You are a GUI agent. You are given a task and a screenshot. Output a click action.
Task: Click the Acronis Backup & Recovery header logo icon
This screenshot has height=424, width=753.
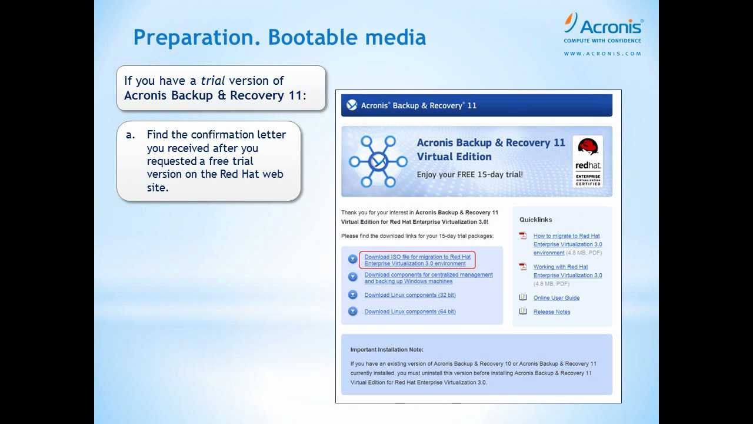[352, 105]
